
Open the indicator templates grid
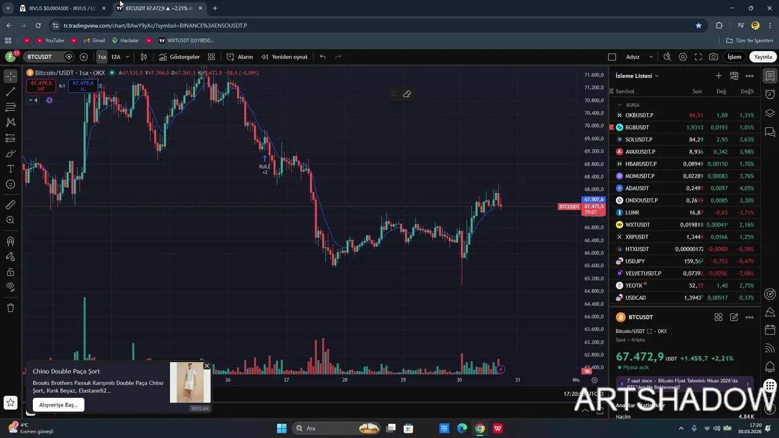[211, 57]
